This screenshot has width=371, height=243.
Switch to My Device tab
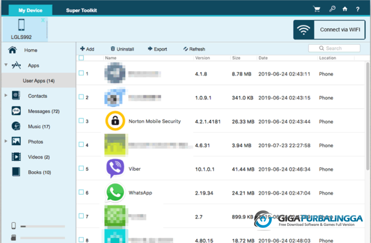tap(31, 10)
